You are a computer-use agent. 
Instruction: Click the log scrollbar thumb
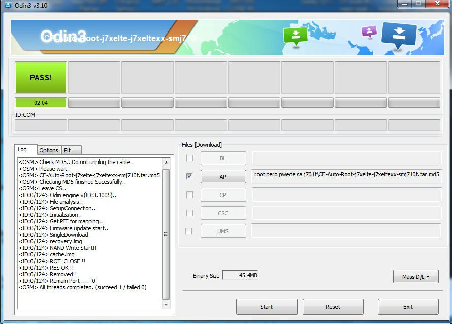click(166, 234)
